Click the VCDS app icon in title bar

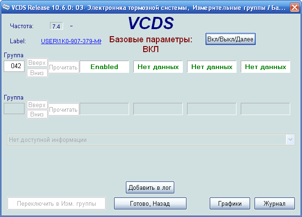(6, 8)
